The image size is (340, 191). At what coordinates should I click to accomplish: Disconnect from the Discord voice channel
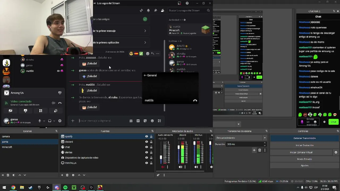[x=60, y=103]
